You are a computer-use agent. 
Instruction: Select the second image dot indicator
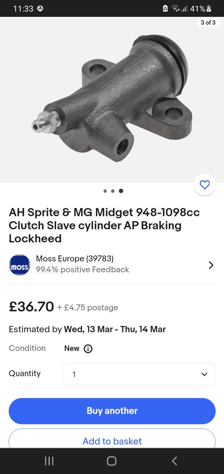tap(113, 191)
